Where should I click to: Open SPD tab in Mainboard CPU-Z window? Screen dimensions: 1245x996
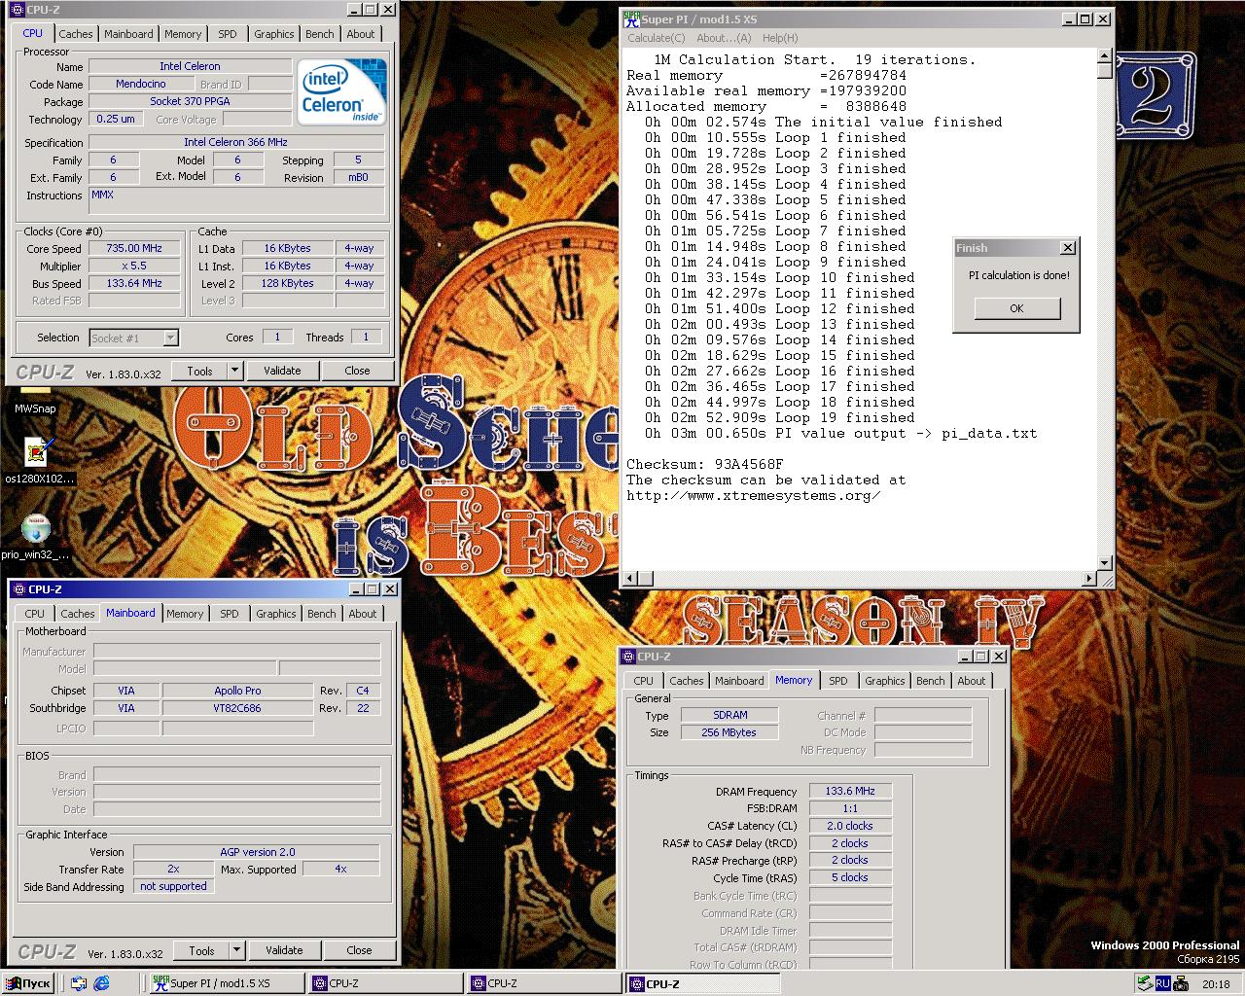click(x=229, y=614)
